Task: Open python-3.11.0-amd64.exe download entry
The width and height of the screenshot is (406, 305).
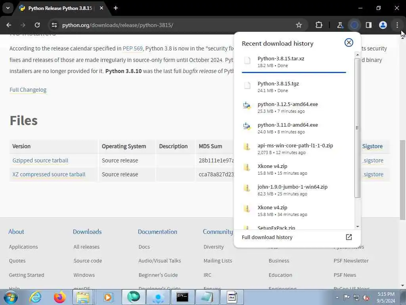Action: 294,128
